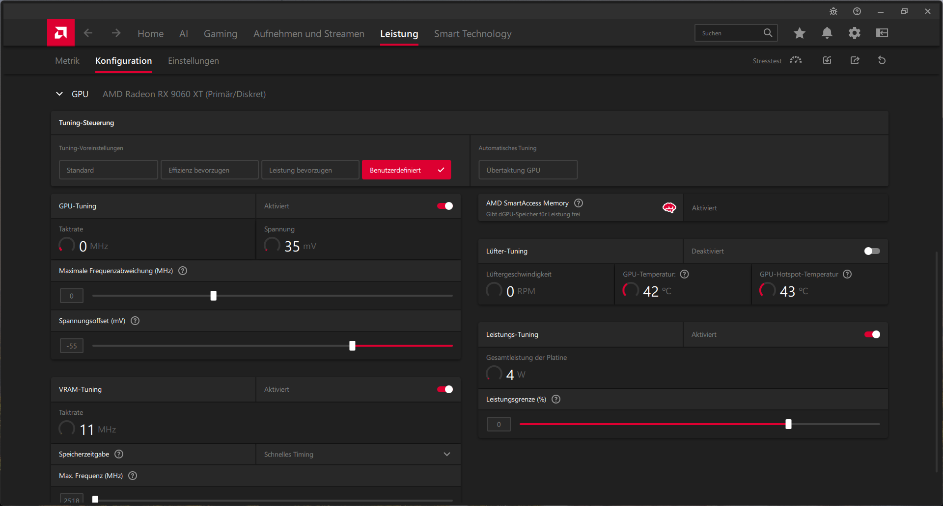
Task: Toggle GPU-Tuning switch
Action: tap(445, 206)
